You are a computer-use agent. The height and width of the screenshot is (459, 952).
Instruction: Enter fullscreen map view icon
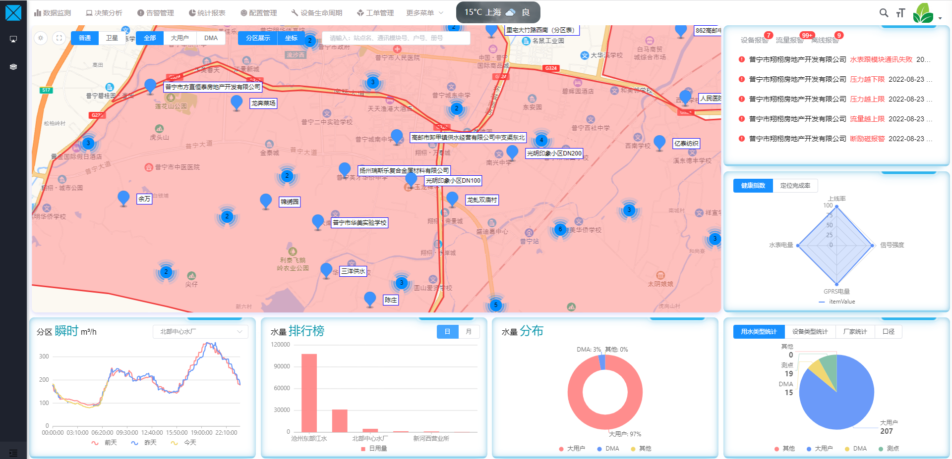click(x=59, y=38)
